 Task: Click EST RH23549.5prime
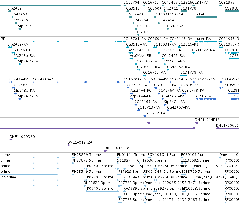[86, 172]
